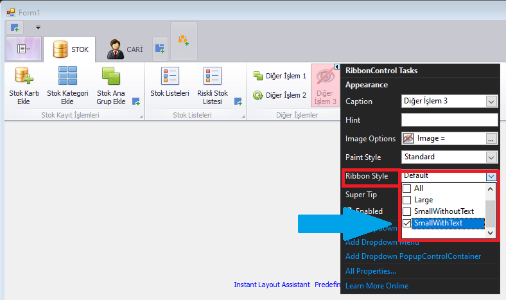Open Instant Layout Assistant link

click(272, 285)
